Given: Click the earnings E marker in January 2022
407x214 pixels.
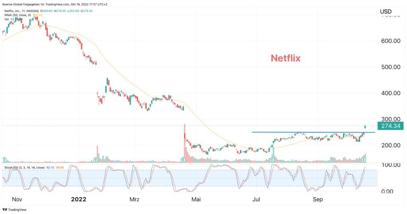Looking at the screenshot, I should click(96, 160).
